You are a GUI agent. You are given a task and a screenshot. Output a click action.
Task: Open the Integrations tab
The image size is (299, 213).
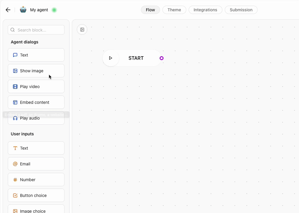205,10
